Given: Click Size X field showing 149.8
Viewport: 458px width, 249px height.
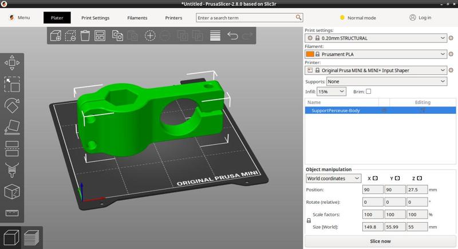Looking at the screenshot, I should coord(373,227).
